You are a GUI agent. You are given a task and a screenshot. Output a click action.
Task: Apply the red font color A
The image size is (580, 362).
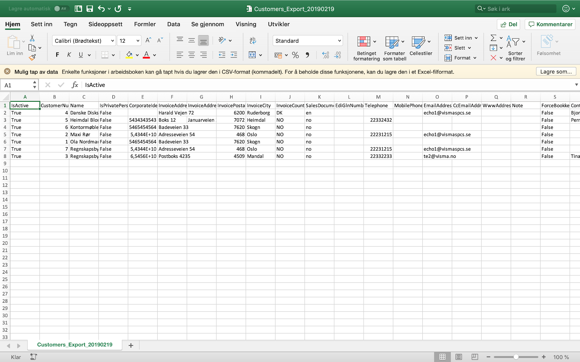tap(146, 55)
